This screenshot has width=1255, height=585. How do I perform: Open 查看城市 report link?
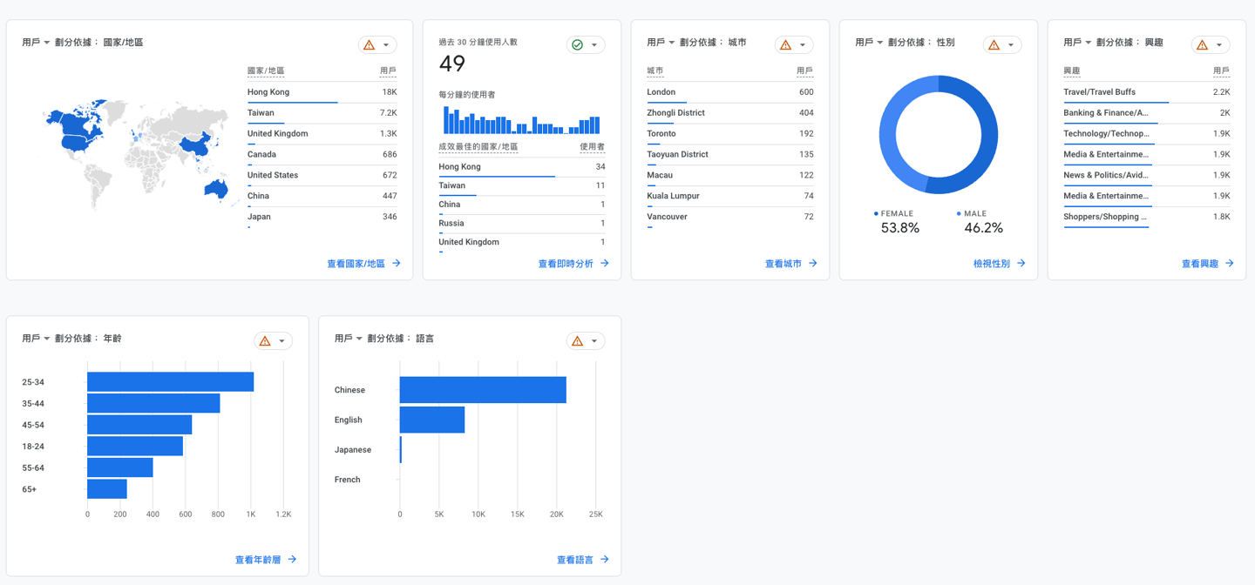point(783,263)
